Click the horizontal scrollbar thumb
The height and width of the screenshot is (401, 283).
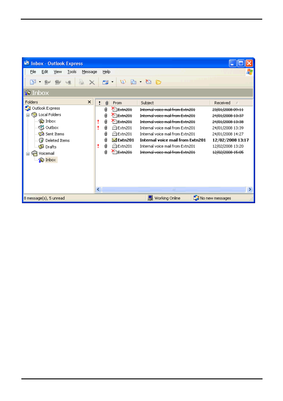[x=174, y=190]
